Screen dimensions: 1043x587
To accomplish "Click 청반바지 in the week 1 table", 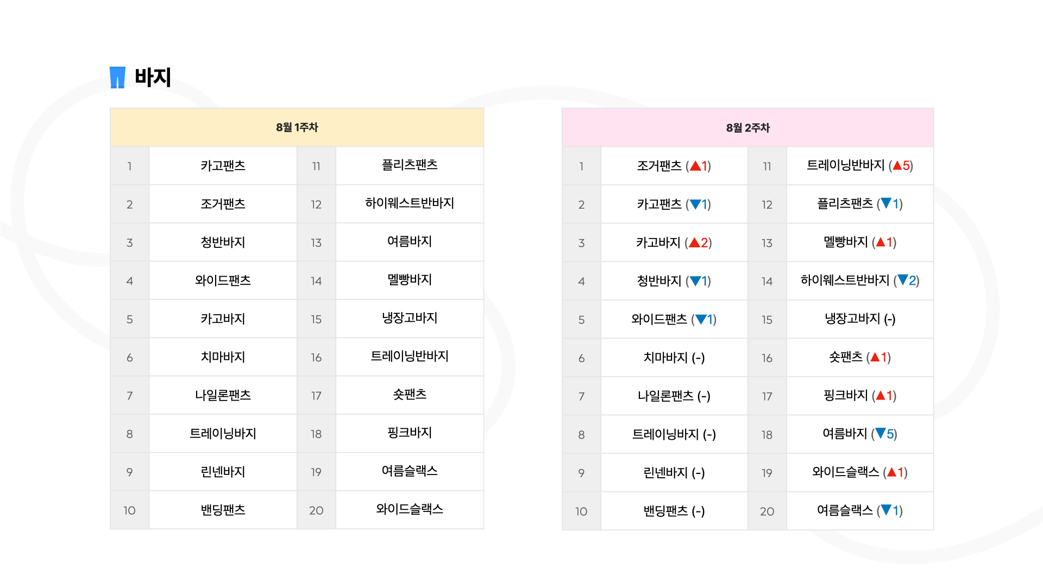I will (x=223, y=242).
